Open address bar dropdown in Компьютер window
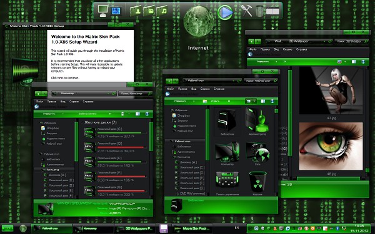Screen dimensions: 375x234 click(x=108, y=94)
